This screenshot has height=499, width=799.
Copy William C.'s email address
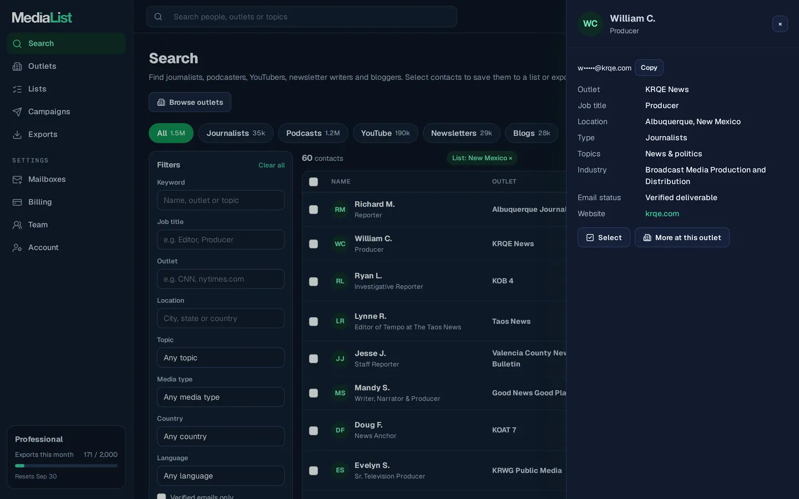click(649, 68)
